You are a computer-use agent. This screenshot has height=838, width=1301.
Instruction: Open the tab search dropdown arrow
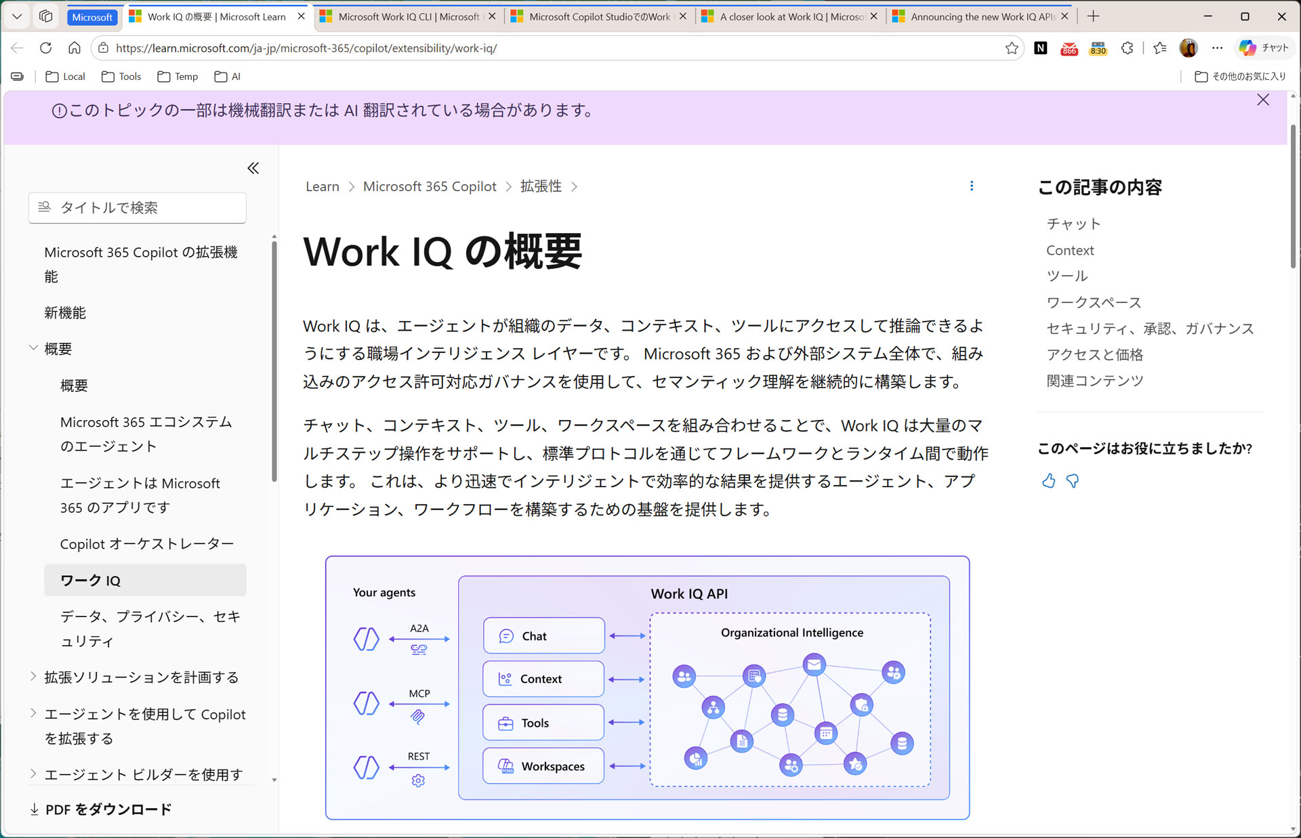pos(17,16)
